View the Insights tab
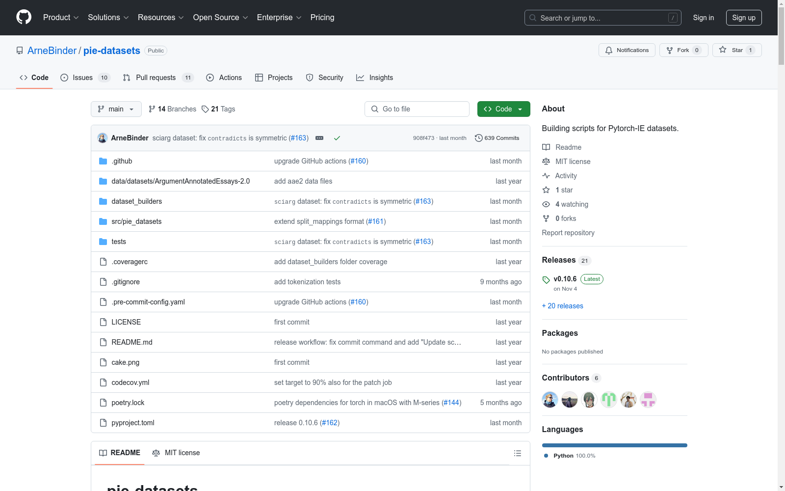 pos(374,78)
